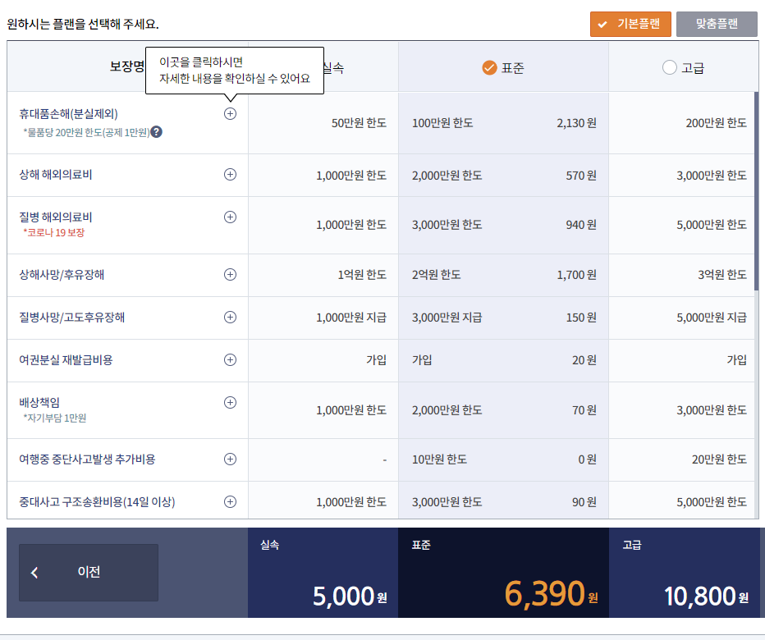Open the question-mark help icon under 휴대품손해
765x640 pixels.
click(156, 132)
